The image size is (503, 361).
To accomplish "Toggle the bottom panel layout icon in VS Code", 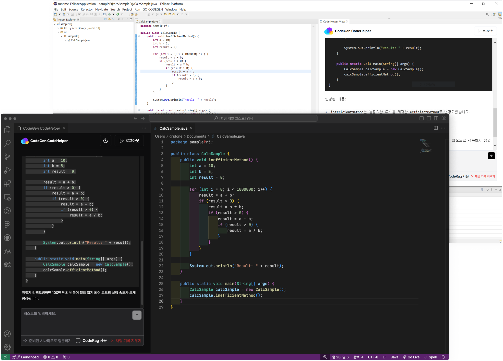I will tap(429, 118).
